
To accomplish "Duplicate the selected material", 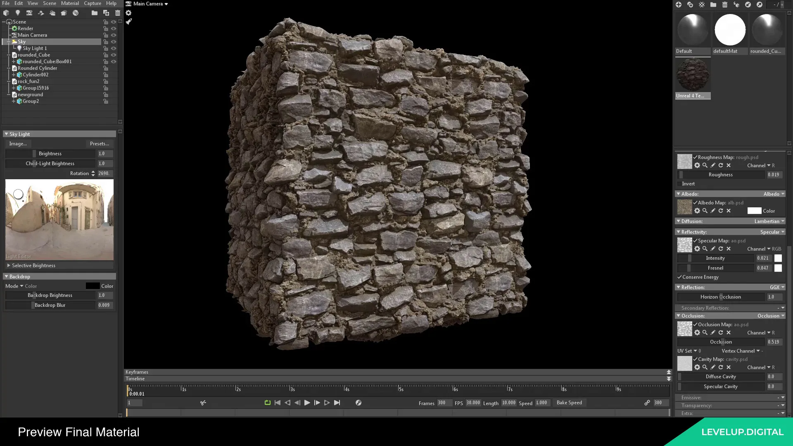I will (x=690, y=5).
